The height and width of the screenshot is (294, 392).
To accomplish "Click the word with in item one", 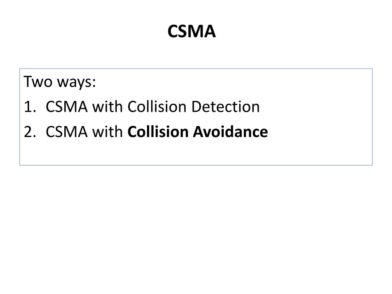I will 108,106.
